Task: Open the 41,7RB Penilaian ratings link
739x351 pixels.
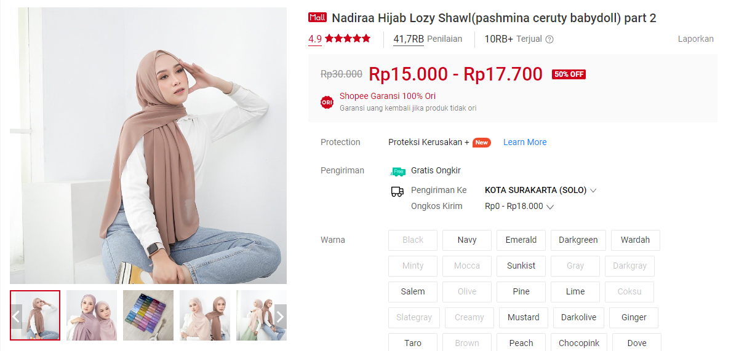Action: click(428, 39)
